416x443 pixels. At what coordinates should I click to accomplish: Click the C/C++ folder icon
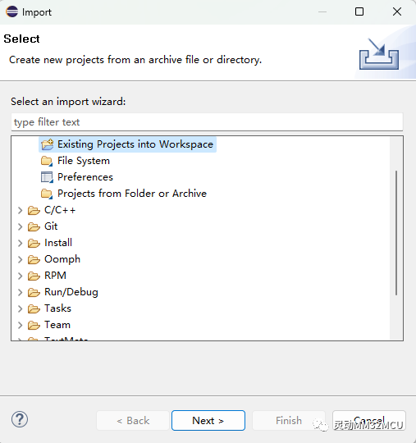(34, 211)
